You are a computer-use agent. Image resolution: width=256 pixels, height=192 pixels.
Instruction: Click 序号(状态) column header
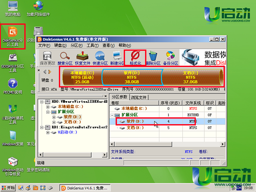[x=170, y=103]
